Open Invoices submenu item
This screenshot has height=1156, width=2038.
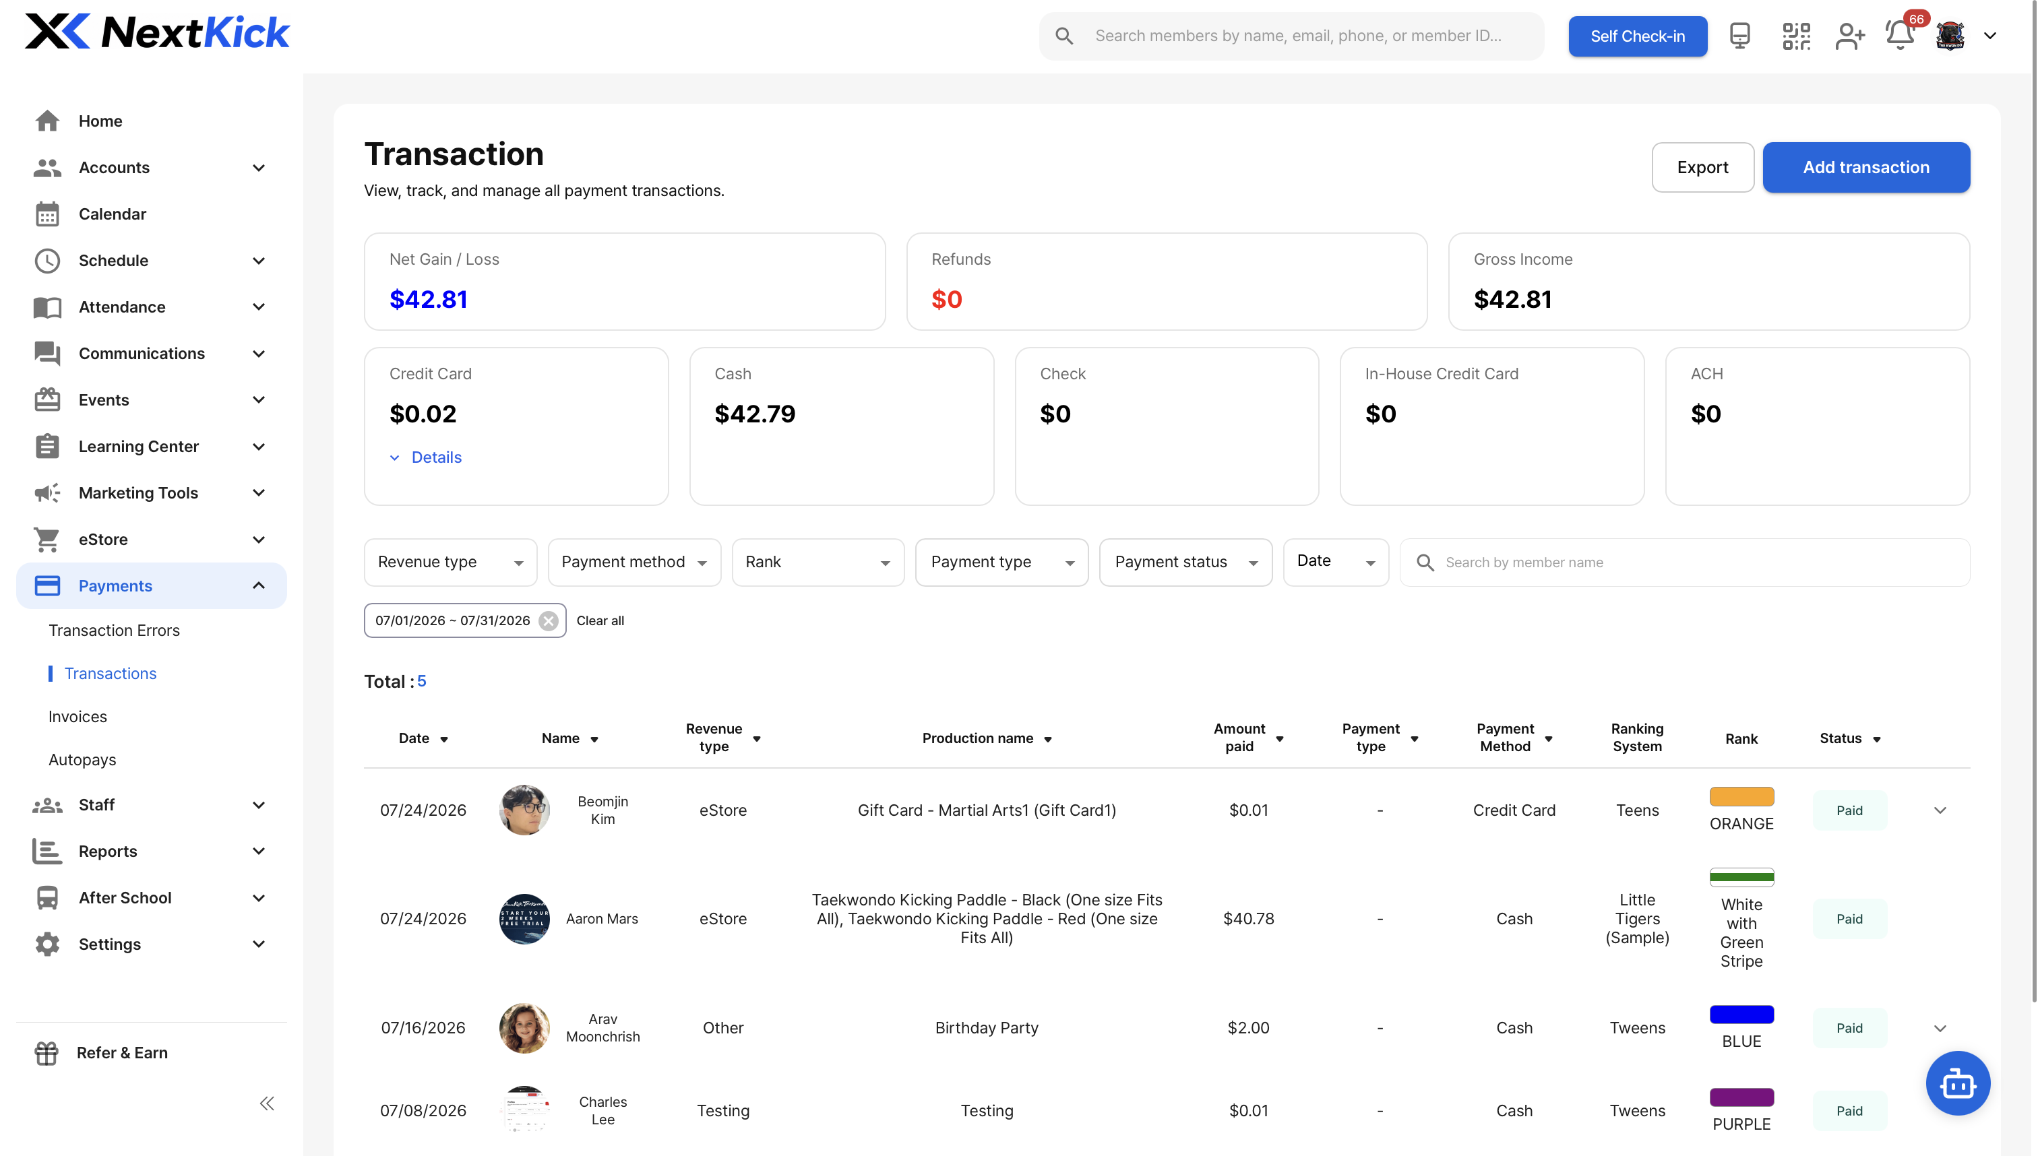[78, 716]
